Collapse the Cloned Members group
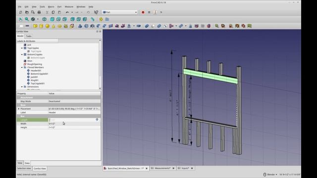 point(22,67)
